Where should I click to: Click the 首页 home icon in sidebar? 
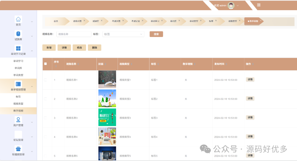18,19
